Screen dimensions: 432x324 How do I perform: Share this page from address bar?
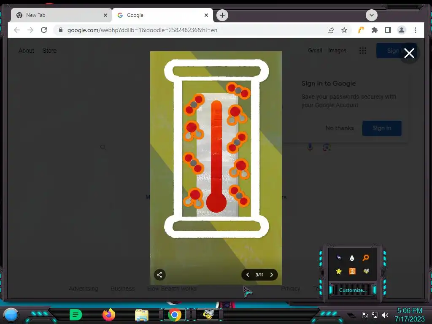pos(331,30)
